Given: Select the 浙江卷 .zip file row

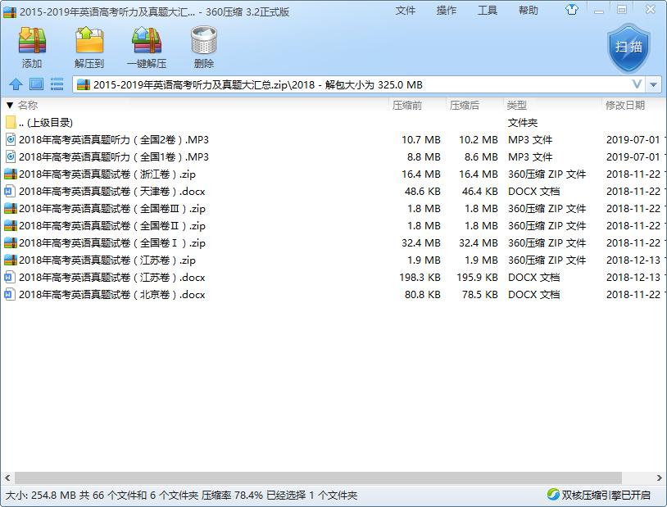Looking at the screenshot, I should click(107, 174).
